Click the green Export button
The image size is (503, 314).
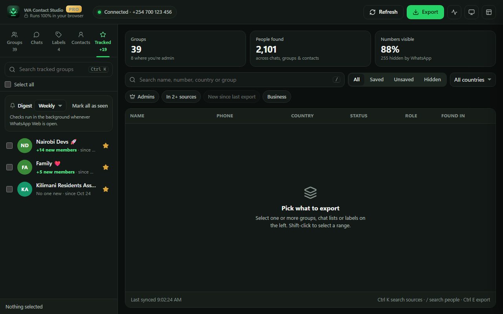pos(425,12)
